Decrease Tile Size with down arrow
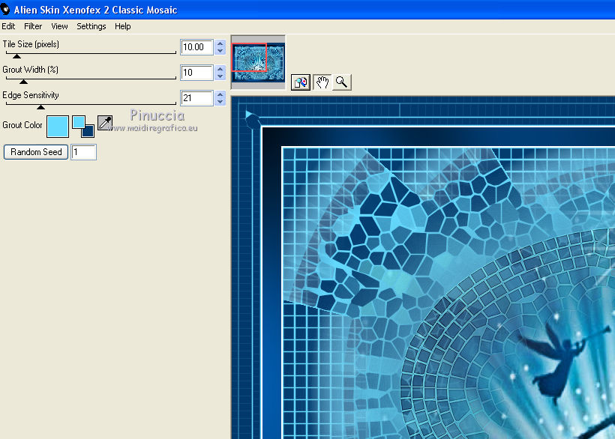615x439 pixels. click(x=220, y=51)
